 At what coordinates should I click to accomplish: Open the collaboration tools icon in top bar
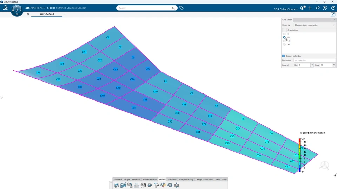coord(325,8)
